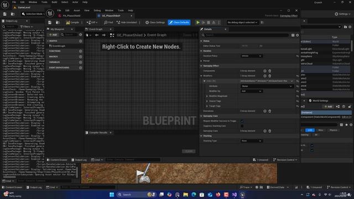
Task: Add a new variable with plus icon
Action: [x=81, y=62]
